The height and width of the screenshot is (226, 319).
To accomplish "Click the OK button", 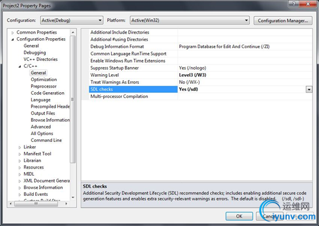I will (x=239, y=216).
